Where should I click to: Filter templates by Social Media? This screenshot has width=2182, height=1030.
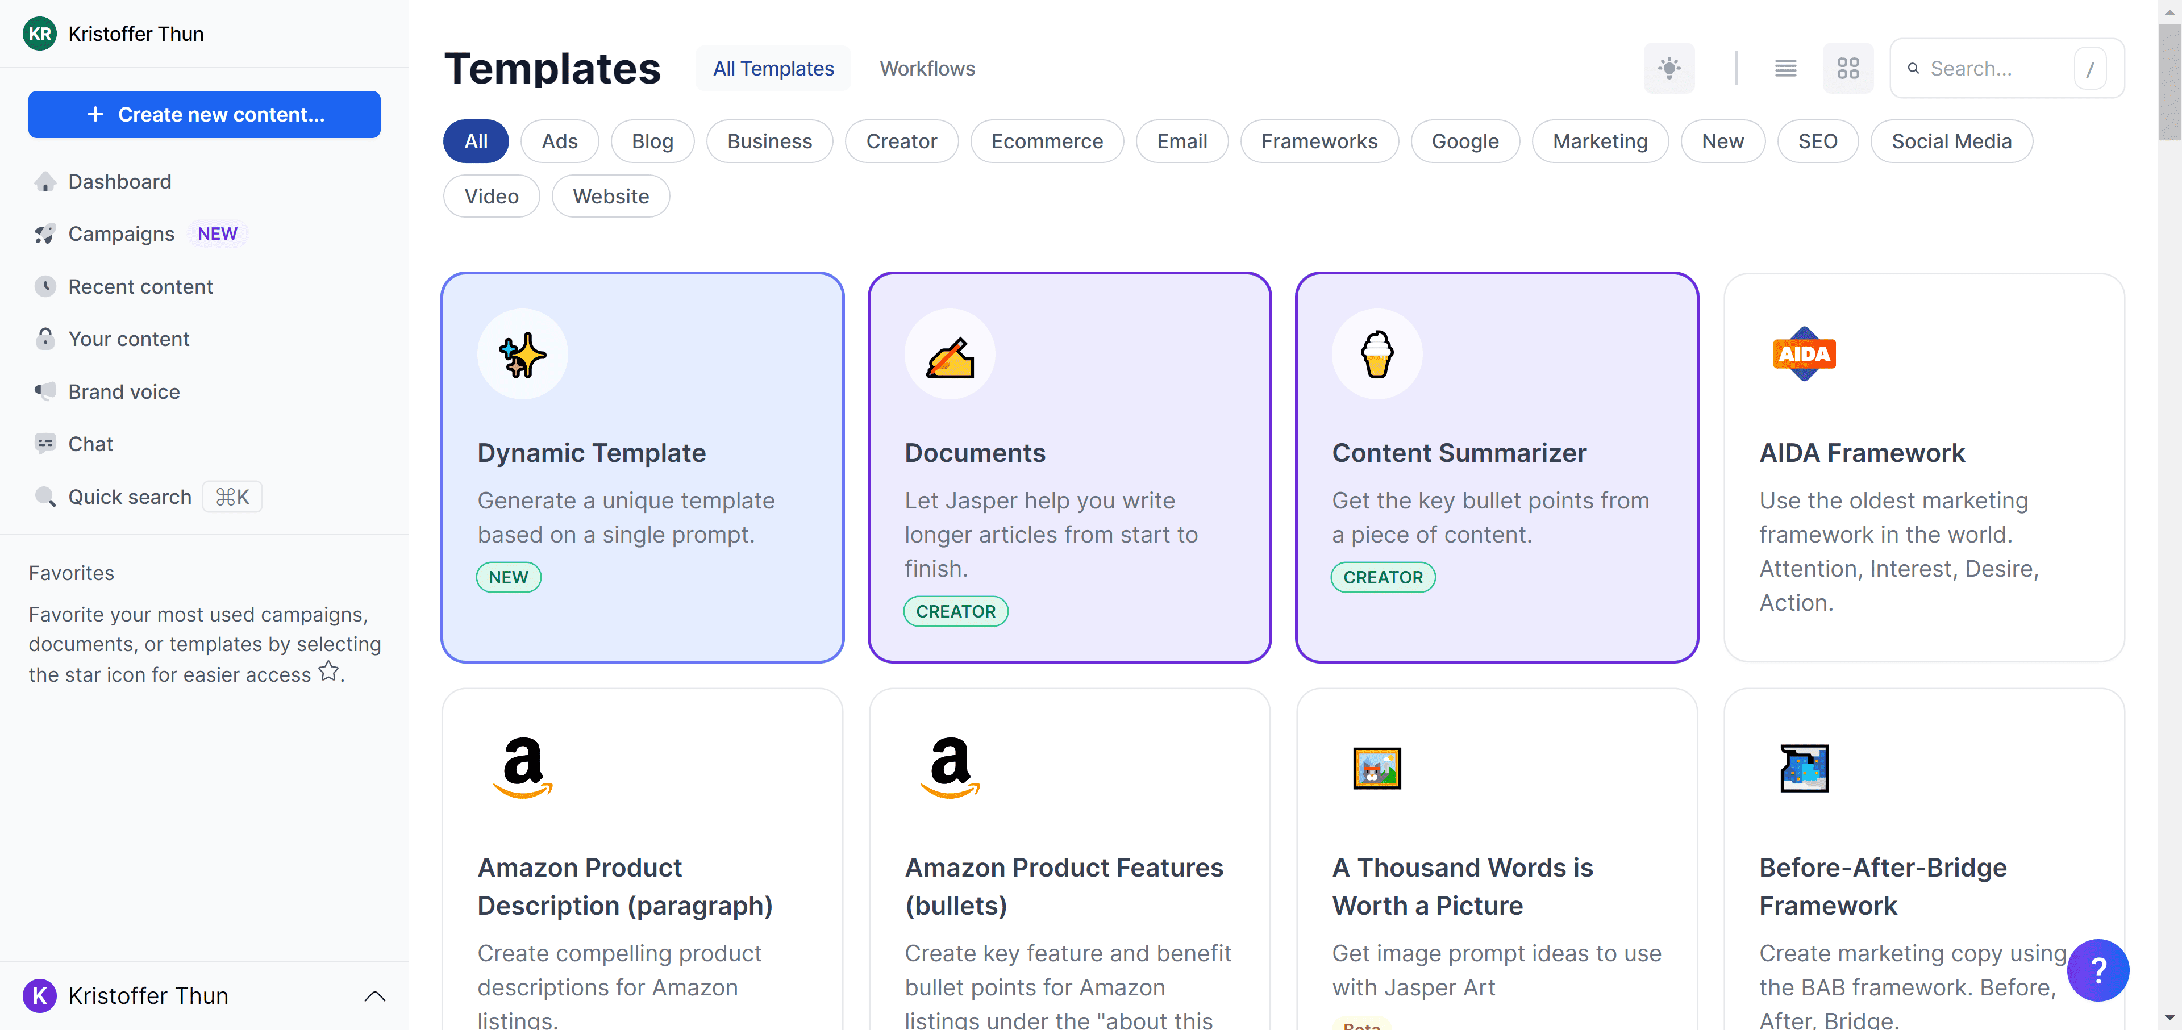tap(1952, 141)
